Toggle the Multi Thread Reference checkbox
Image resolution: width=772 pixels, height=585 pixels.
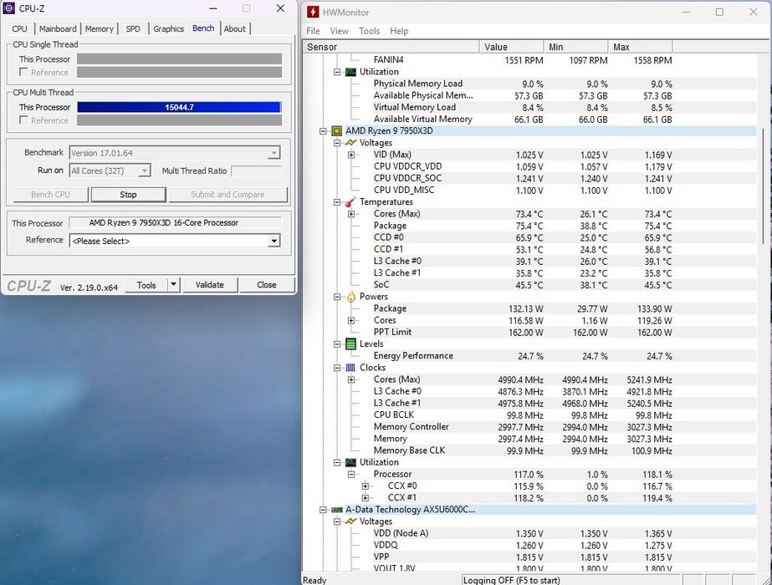[x=23, y=120]
